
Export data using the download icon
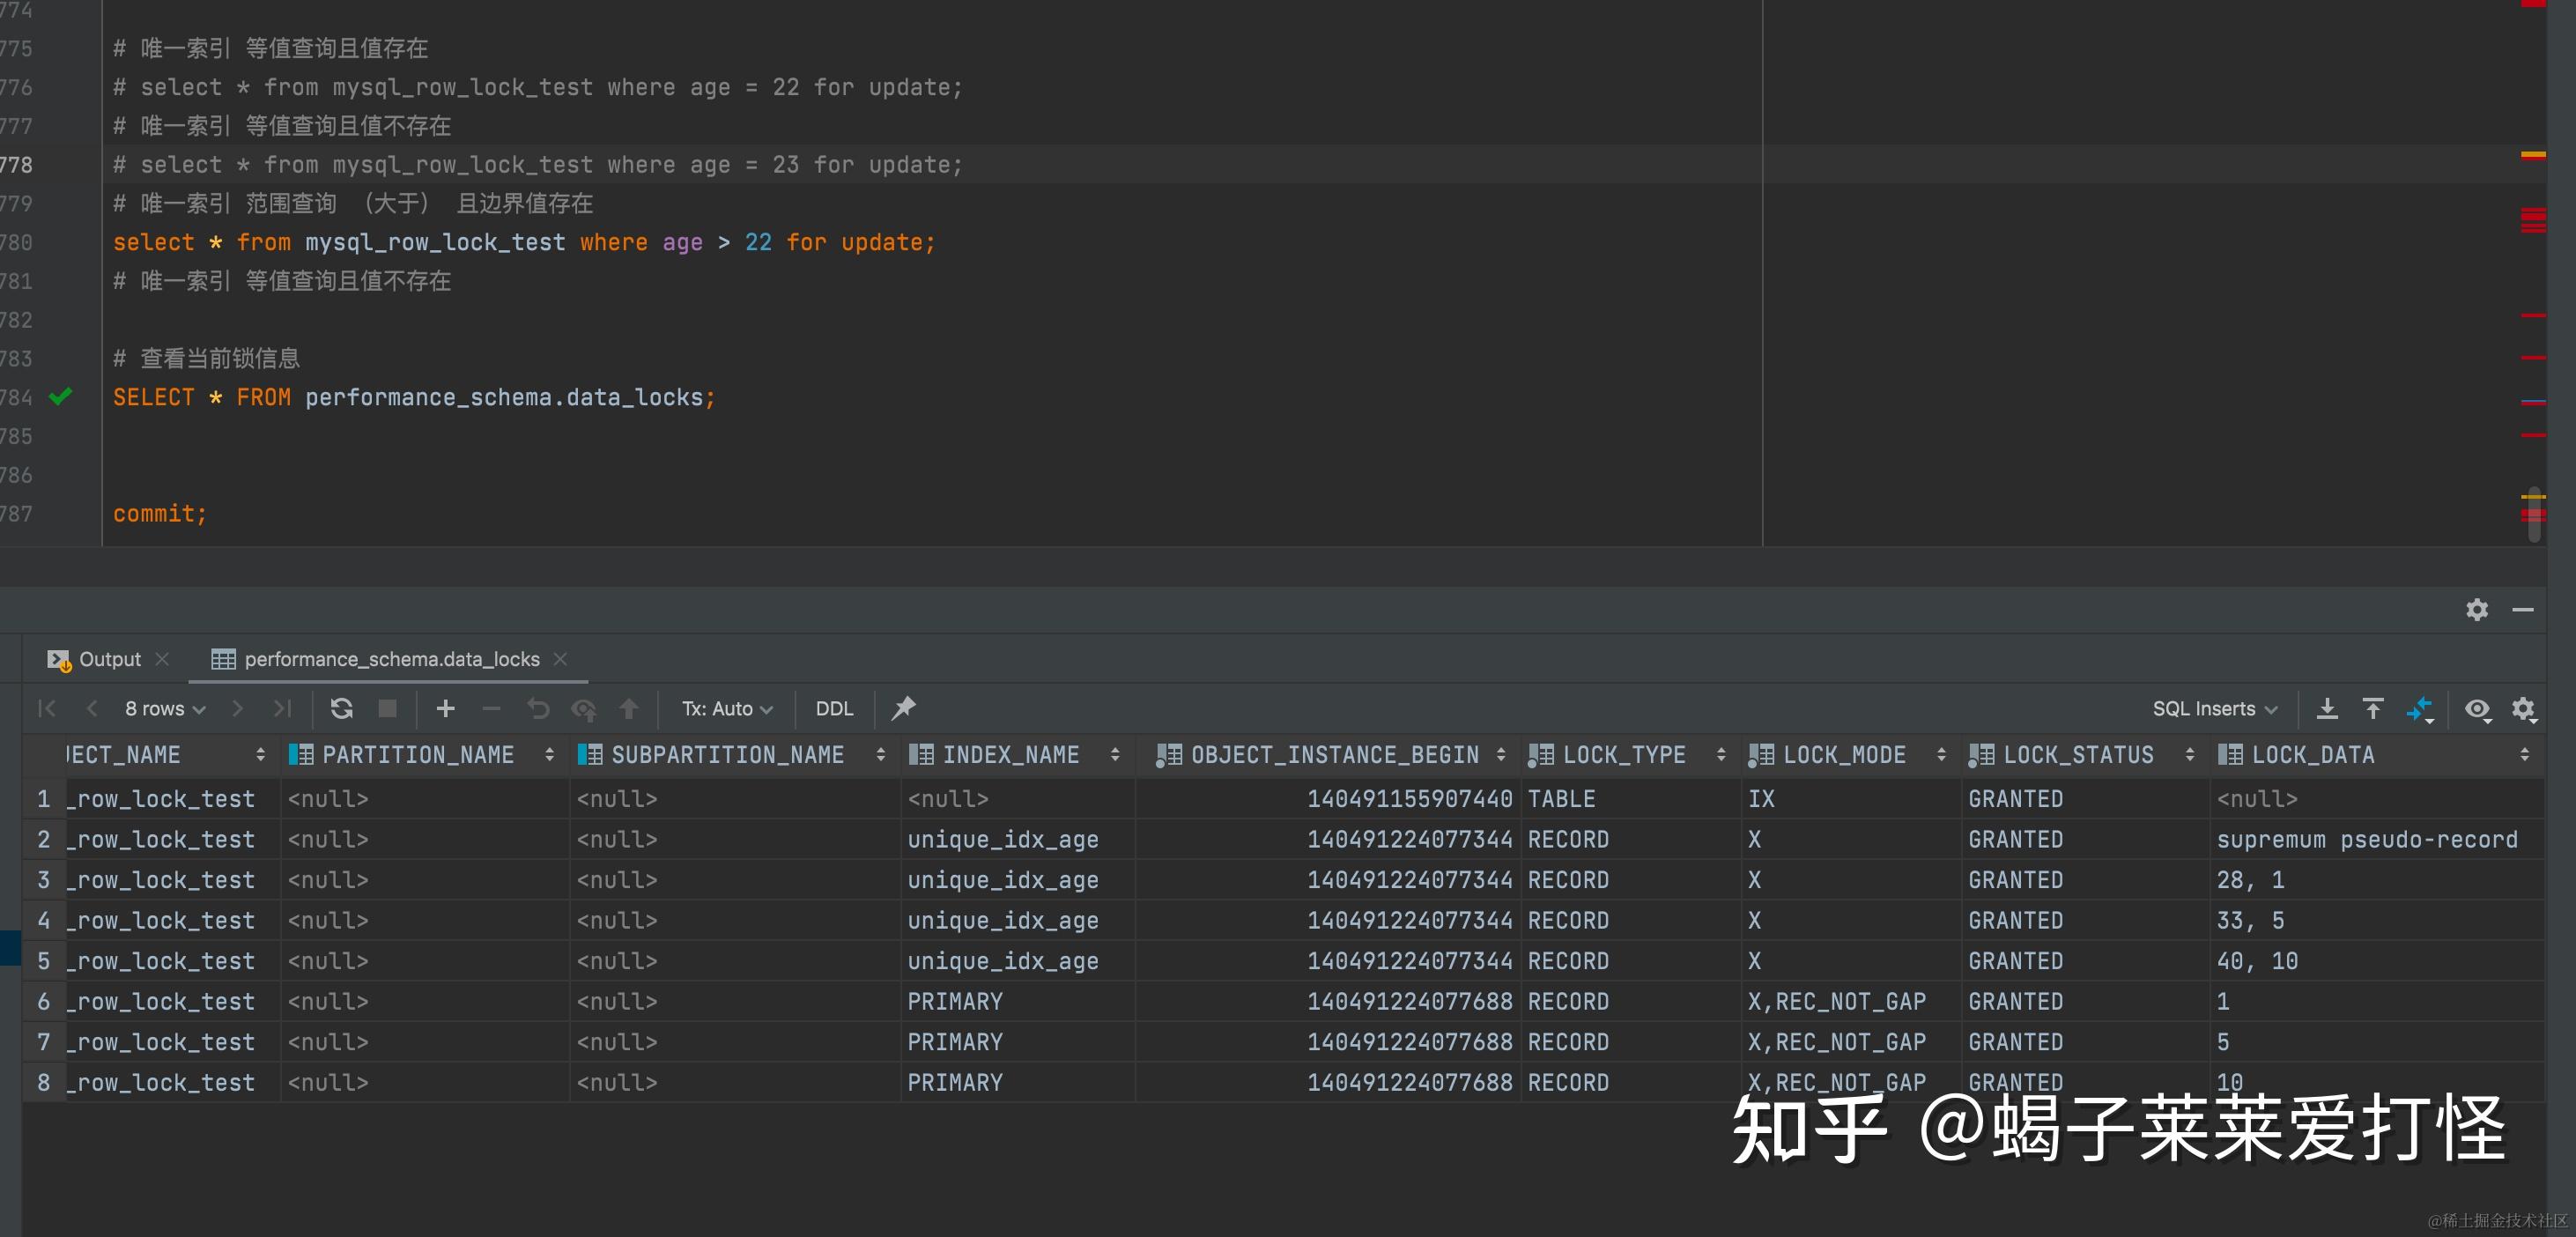click(x=2328, y=708)
